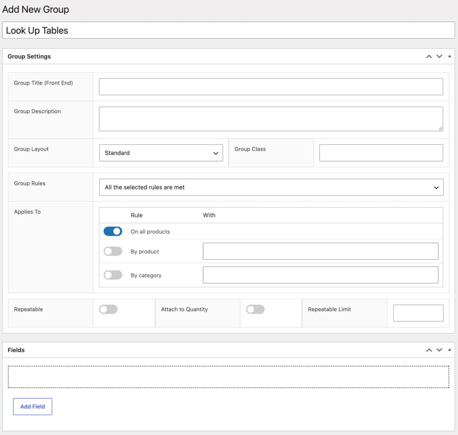Move Fields panel up arrow
This screenshot has width=458, height=435.
pyautogui.click(x=429, y=350)
